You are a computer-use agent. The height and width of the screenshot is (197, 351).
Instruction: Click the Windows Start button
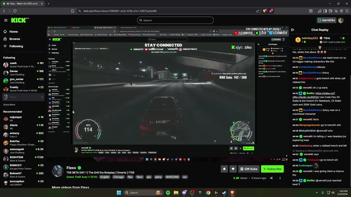tap(119, 193)
